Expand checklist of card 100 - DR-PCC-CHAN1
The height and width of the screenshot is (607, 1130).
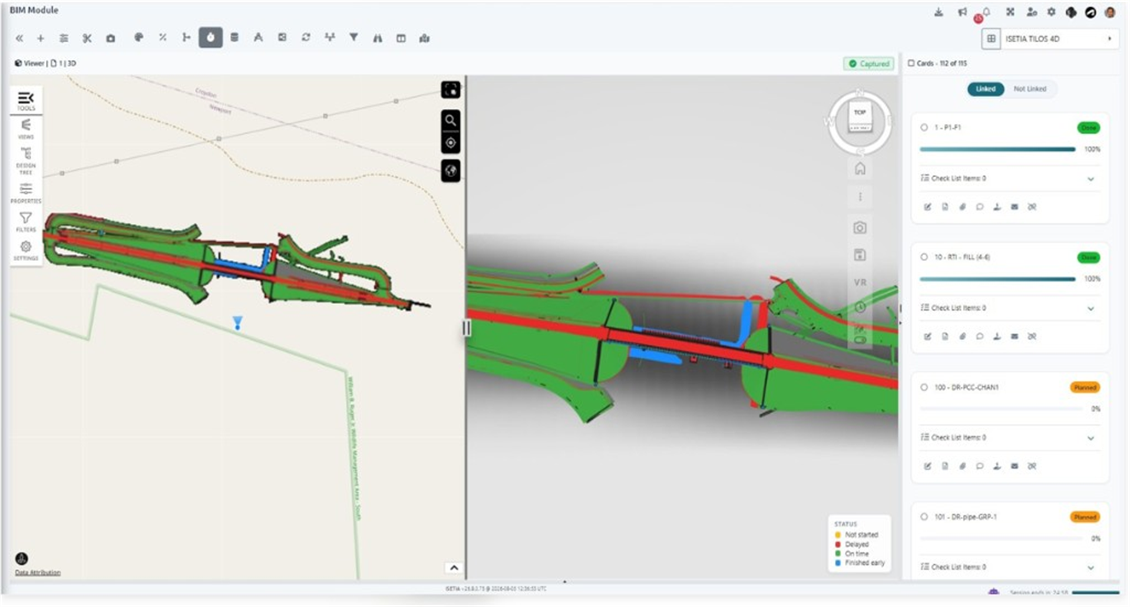tap(1091, 438)
